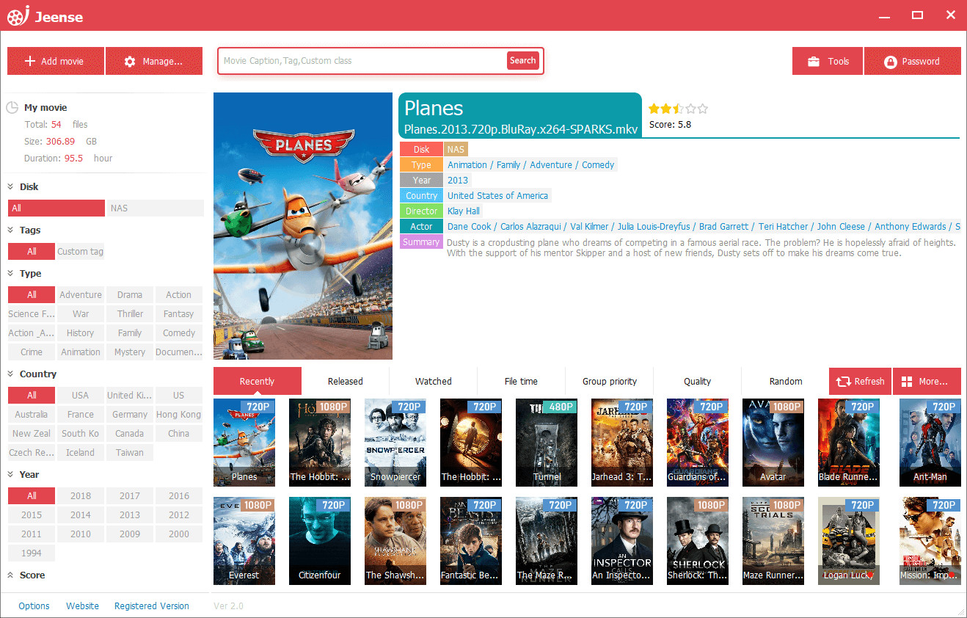Select the Snowpiercer thumbnail

click(395, 443)
